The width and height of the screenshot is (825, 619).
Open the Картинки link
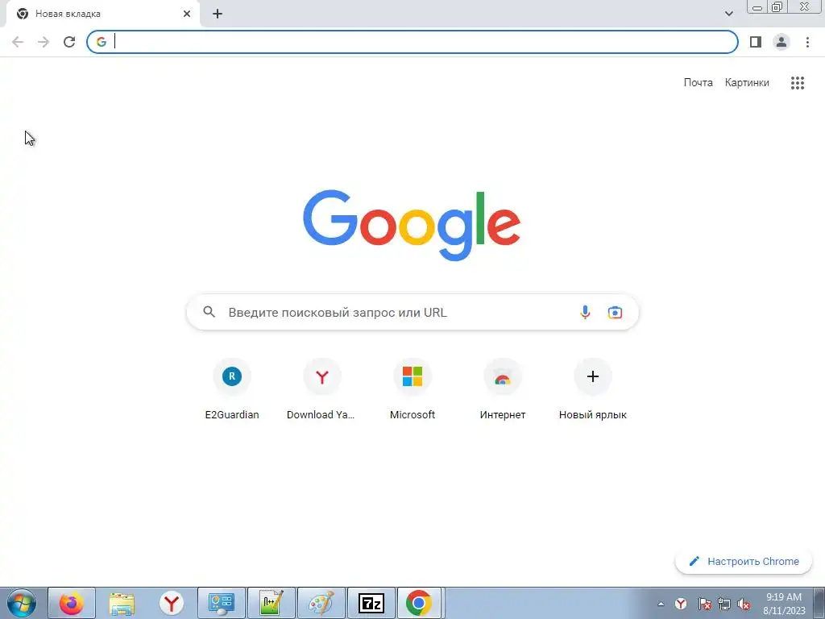click(x=747, y=83)
